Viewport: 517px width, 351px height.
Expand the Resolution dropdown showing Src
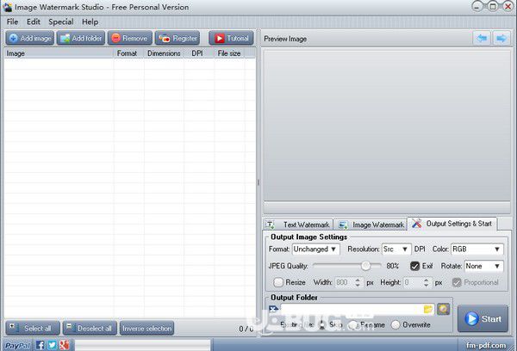(x=396, y=249)
